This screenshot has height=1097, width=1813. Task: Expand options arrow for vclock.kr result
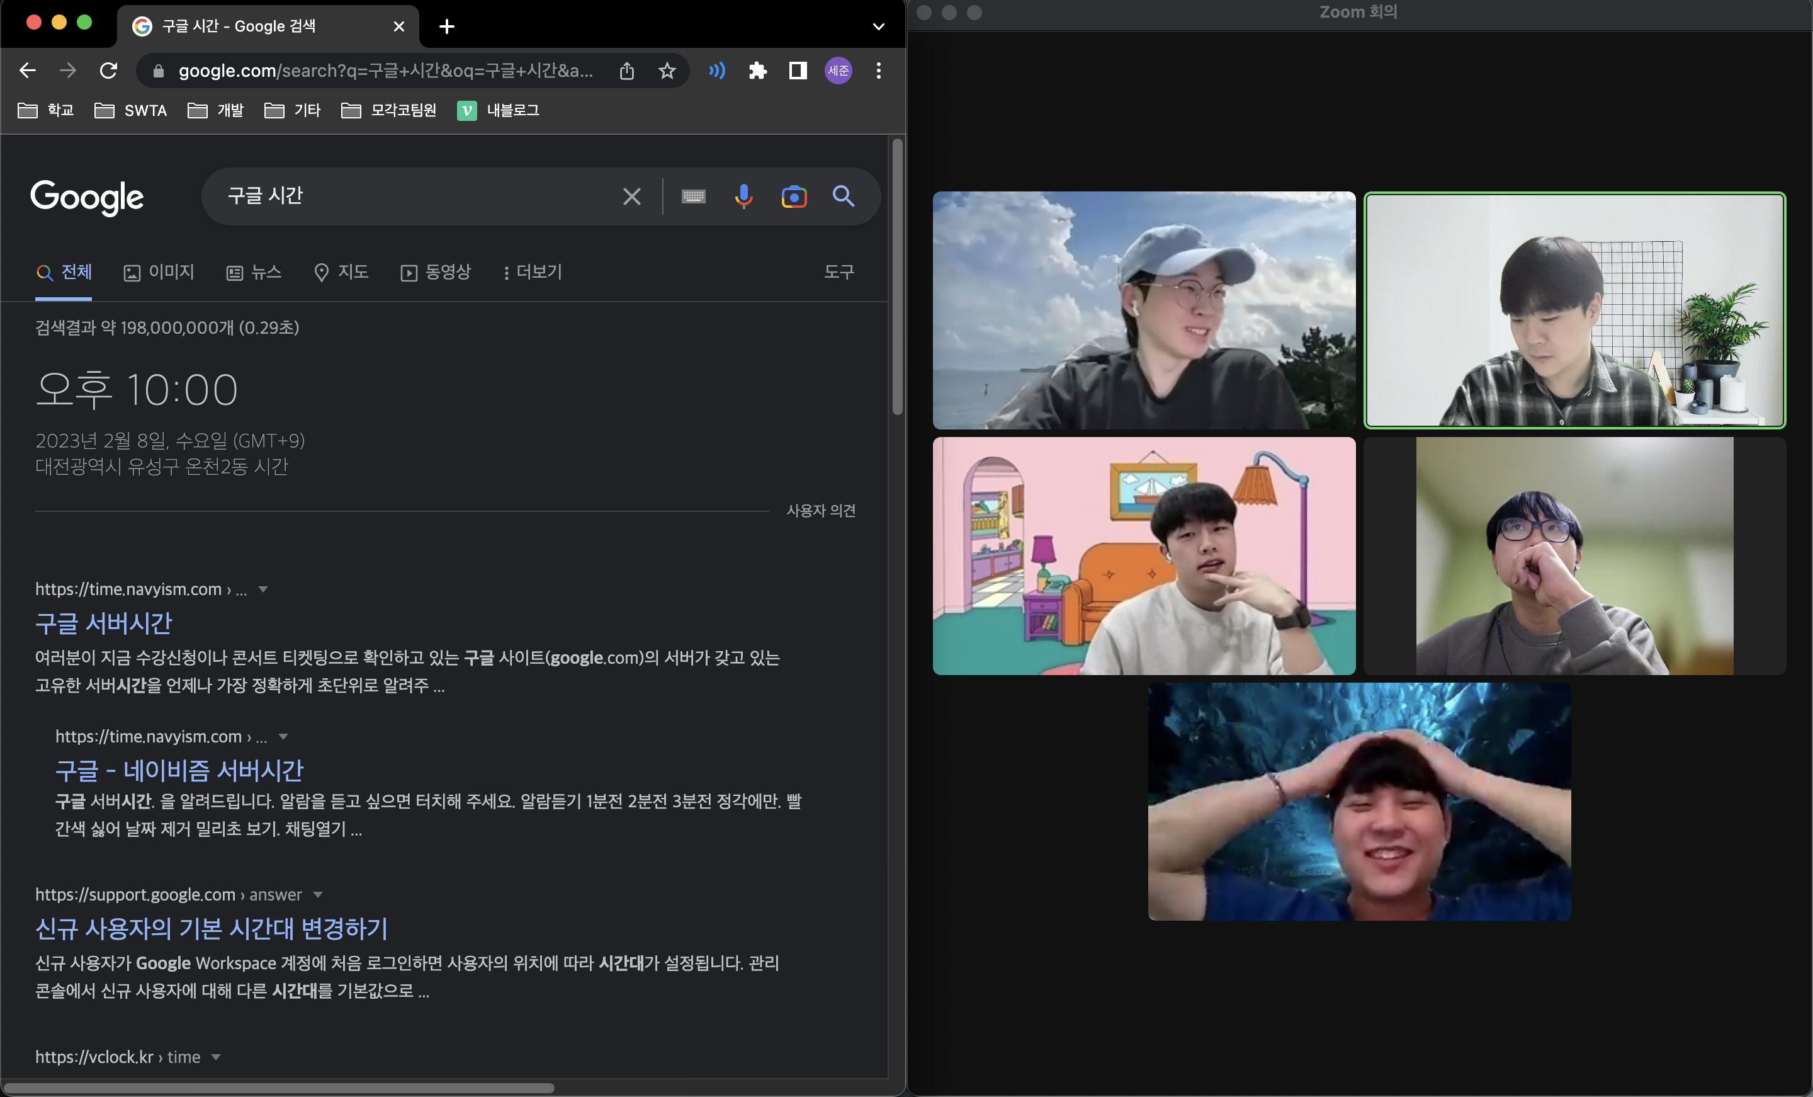click(x=217, y=1057)
